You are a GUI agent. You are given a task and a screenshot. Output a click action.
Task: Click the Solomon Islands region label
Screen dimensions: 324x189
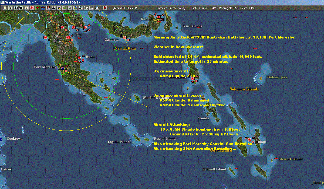point(244,89)
